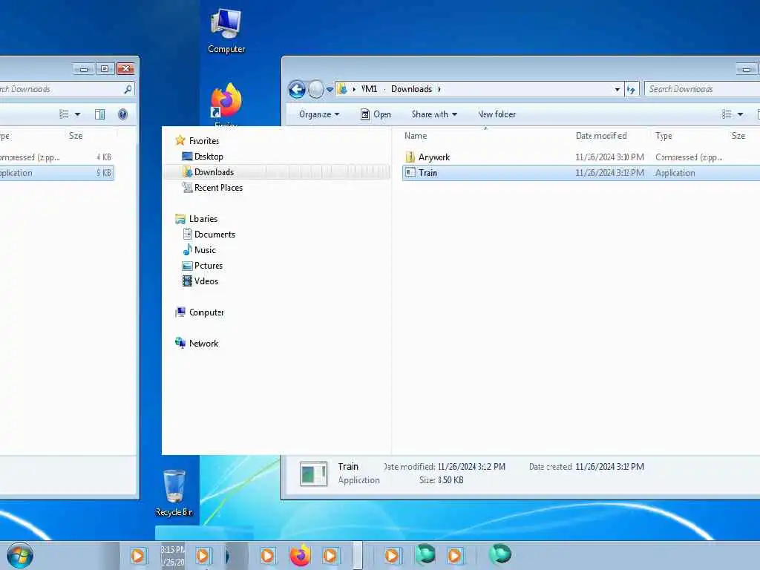
Task: Click Compressed type of Anywork row
Action: point(689,157)
